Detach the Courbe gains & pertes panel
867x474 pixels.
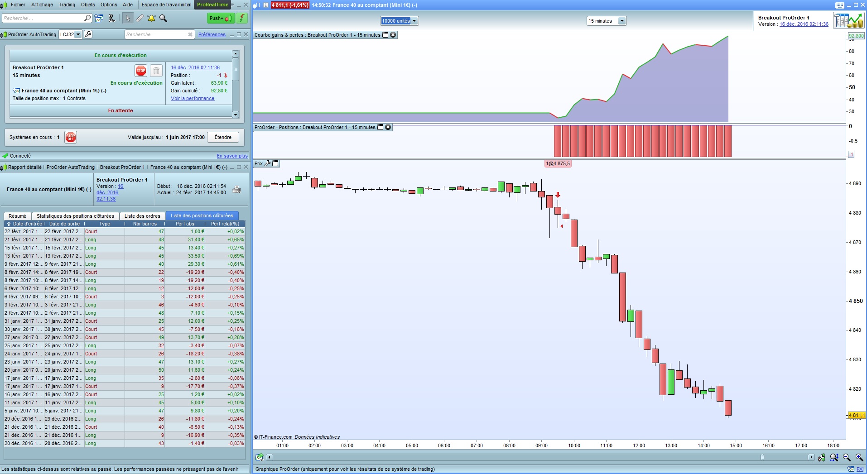[x=385, y=35]
